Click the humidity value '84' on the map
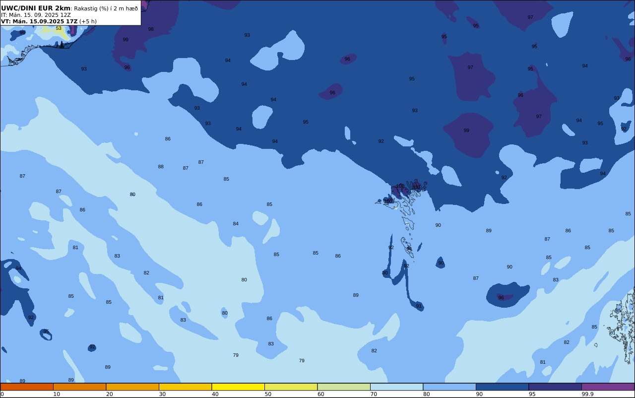Viewport: 635px width, 398px height. [236, 224]
